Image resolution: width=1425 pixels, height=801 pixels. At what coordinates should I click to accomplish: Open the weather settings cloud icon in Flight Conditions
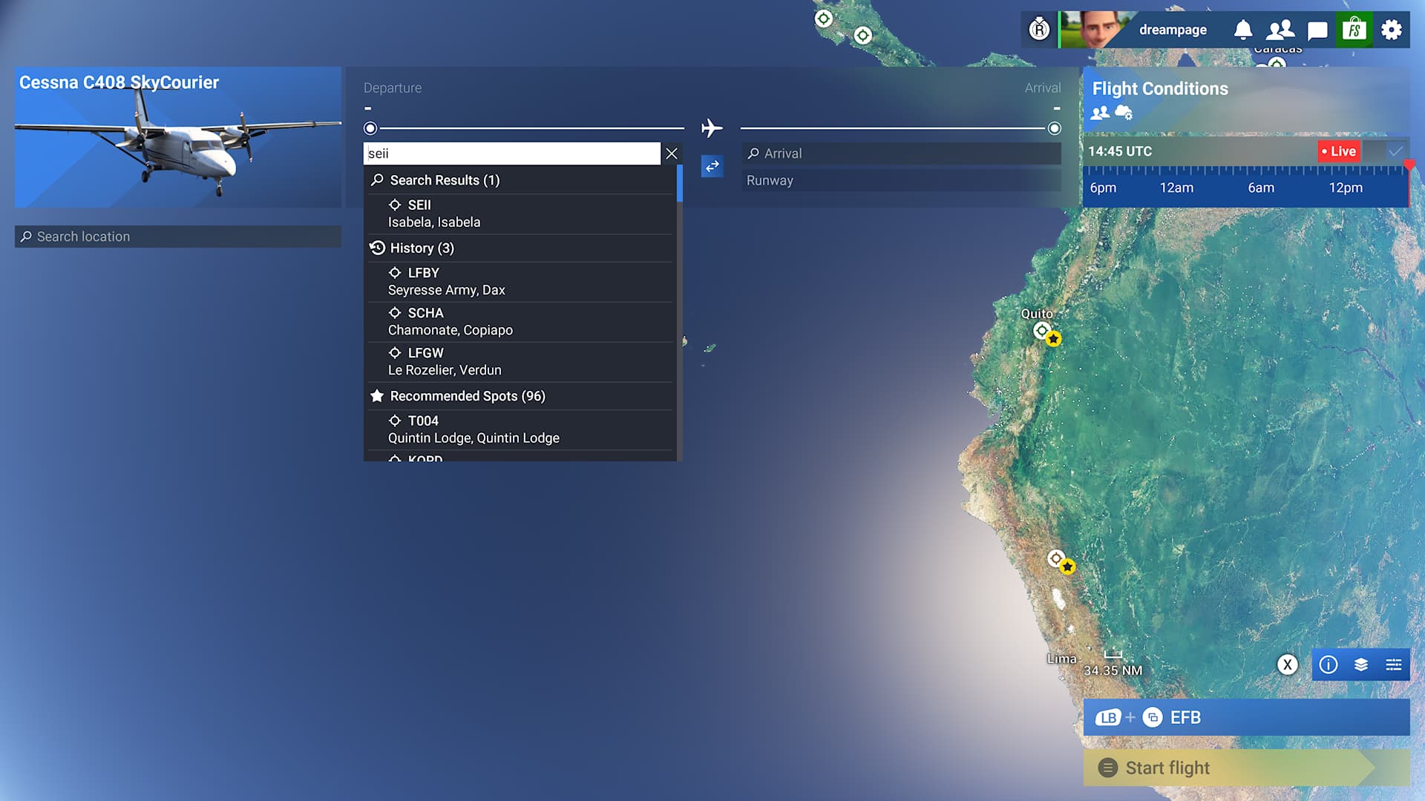tap(1124, 113)
